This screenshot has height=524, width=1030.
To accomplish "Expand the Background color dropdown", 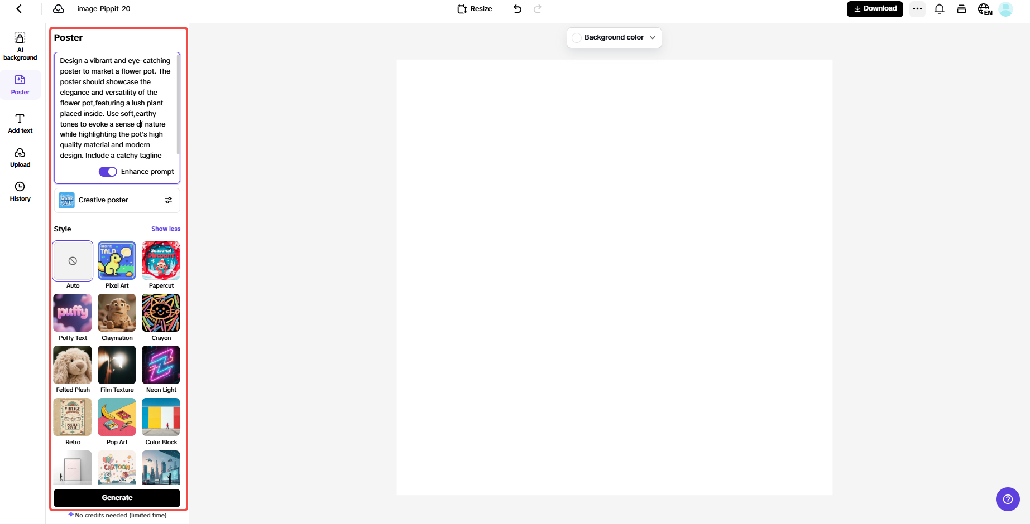I will tap(614, 37).
